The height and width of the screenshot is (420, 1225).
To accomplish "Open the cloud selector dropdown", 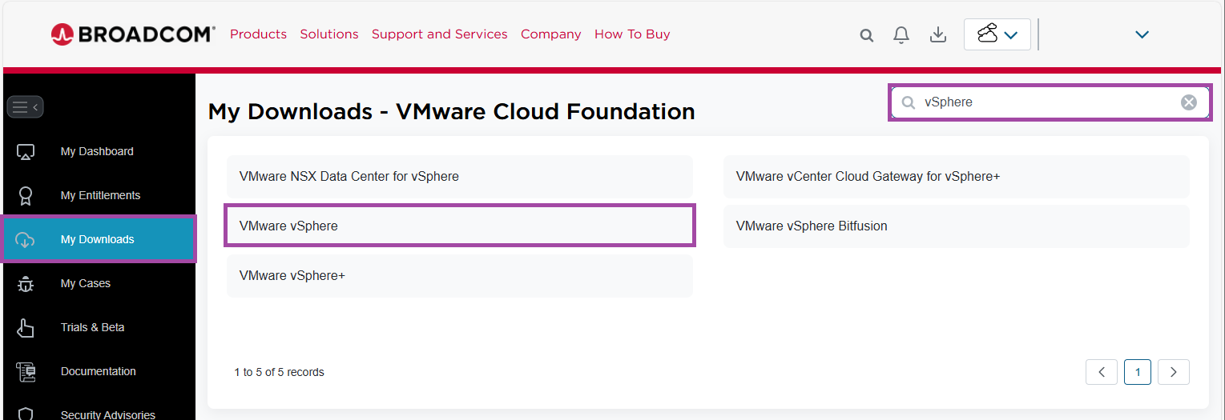I will pos(997,34).
